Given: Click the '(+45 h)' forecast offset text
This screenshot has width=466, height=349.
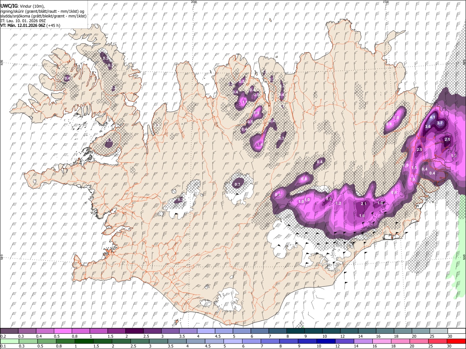Looking at the screenshot, I should coord(54,25).
